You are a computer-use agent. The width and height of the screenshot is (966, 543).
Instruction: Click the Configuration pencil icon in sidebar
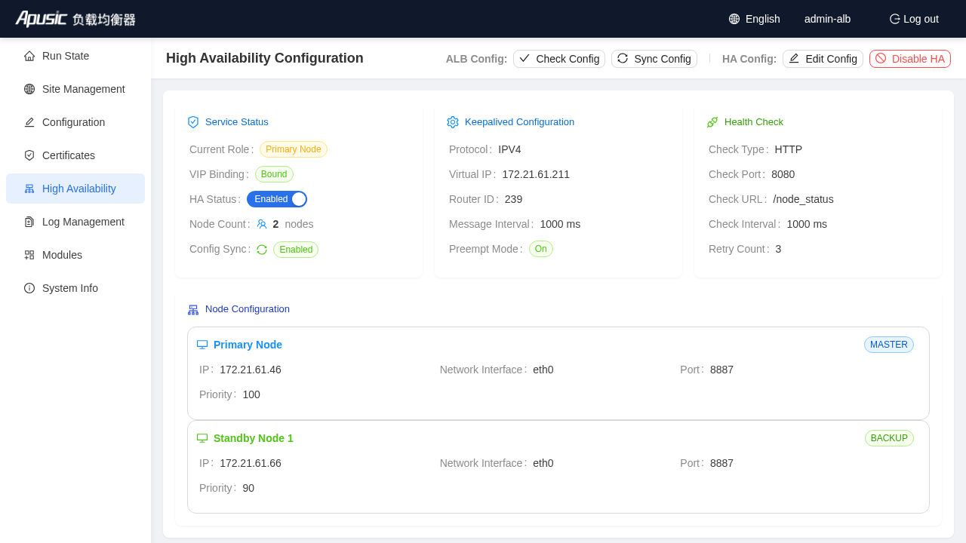(x=29, y=122)
